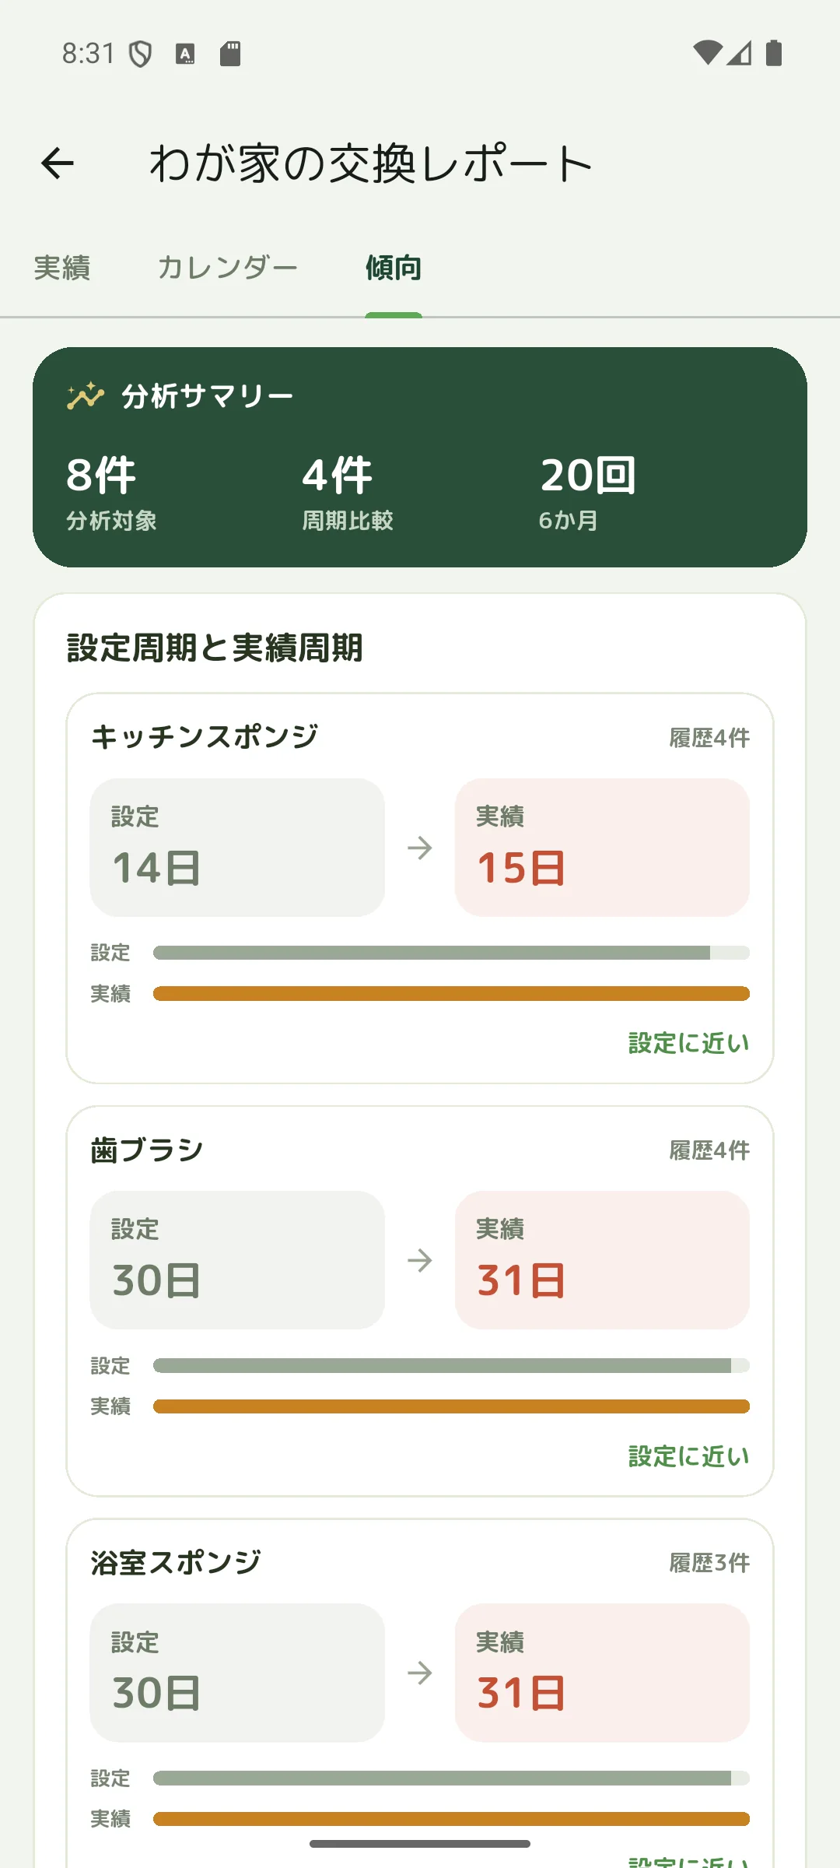Tap the 30日 設定 box for 歯ブラシ
The height and width of the screenshot is (1868, 840).
[x=237, y=1260]
